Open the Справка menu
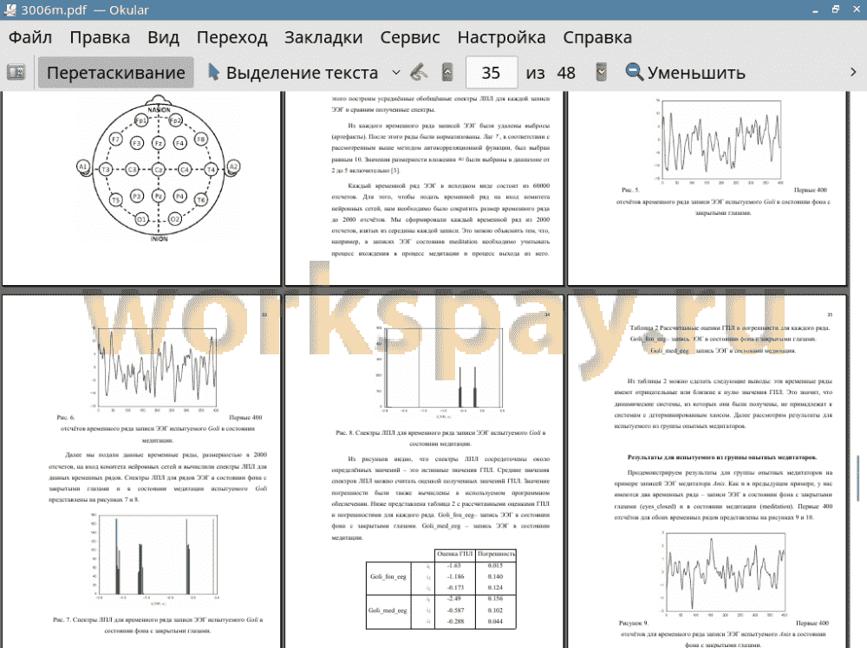The width and height of the screenshot is (867, 648). [x=597, y=37]
